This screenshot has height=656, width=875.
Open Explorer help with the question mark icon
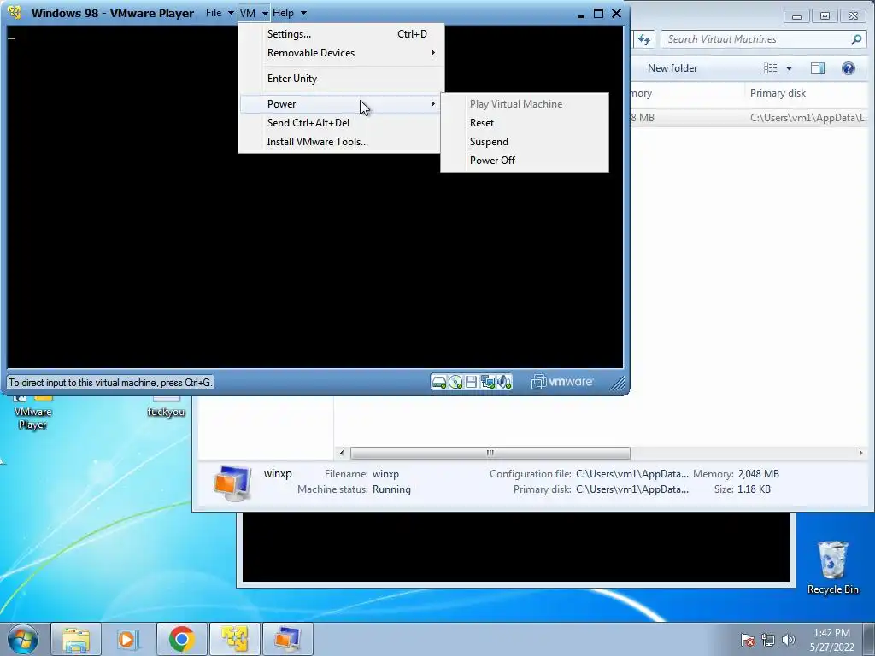[849, 68]
